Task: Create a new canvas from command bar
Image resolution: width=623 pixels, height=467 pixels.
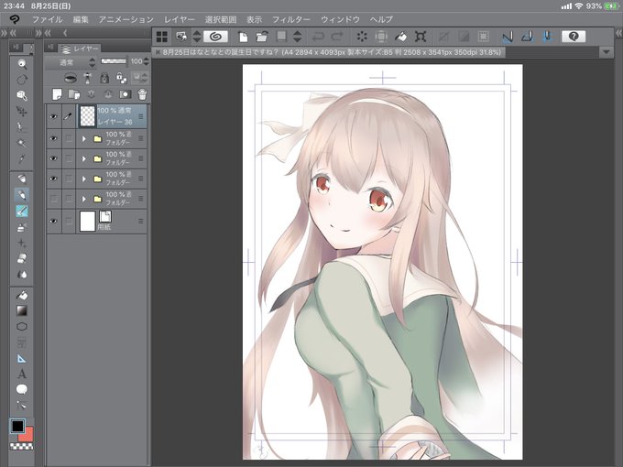Action: tap(243, 37)
